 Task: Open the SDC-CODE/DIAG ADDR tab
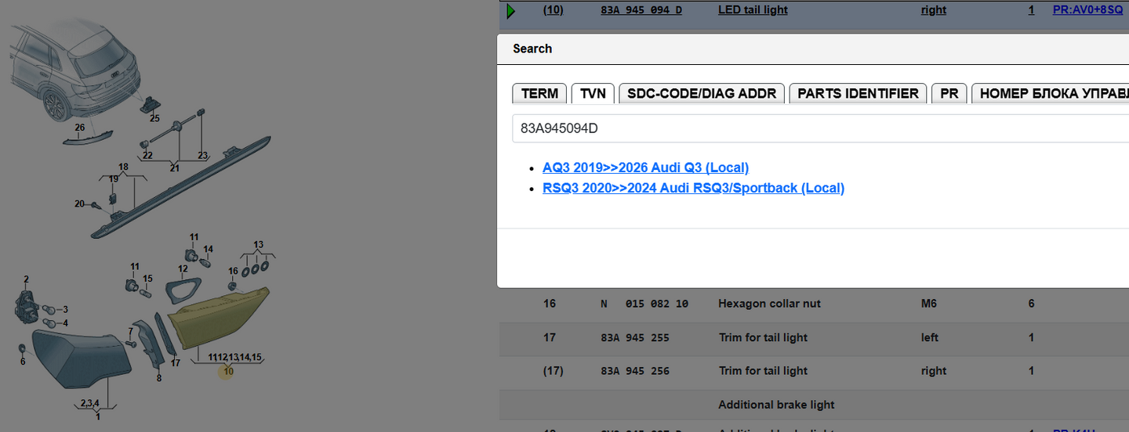[702, 93]
